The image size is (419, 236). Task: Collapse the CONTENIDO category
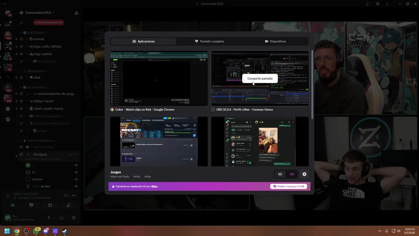35,33
